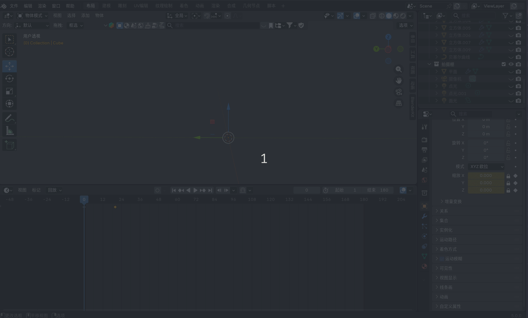The height and width of the screenshot is (318, 528).
Task: Open Modifiers wrench tab in properties
Action: (x=424, y=216)
